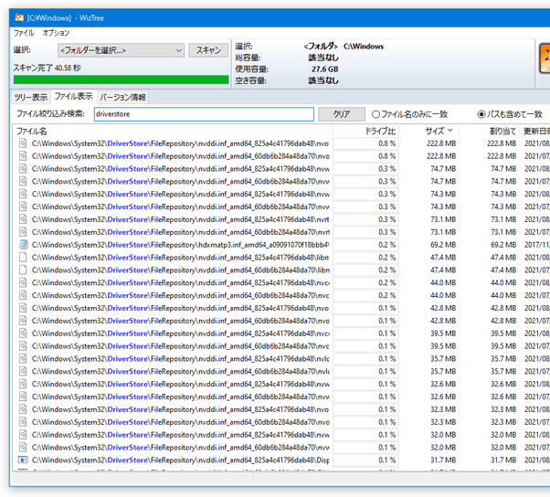Select ファイル名のみに一致 radio button
The height and width of the screenshot is (497, 550).
(375, 114)
